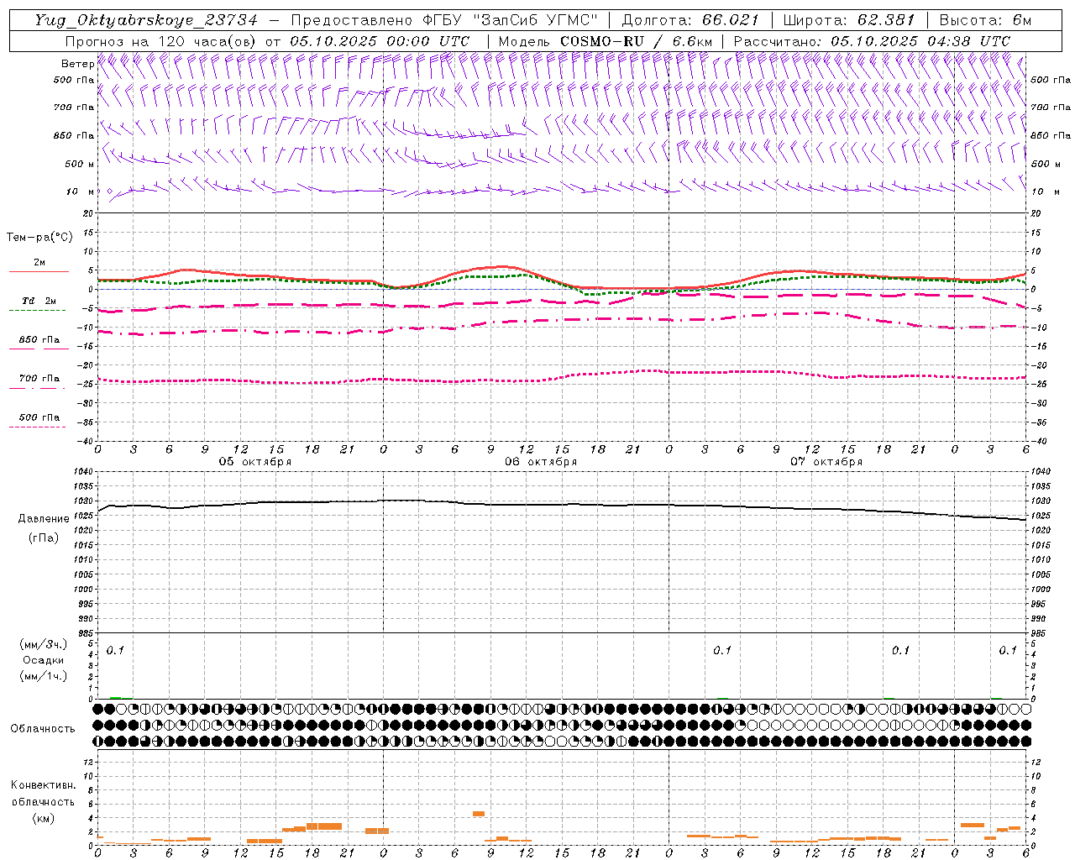This screenshot has width=1075, height=860.
Task: Click the 'Td 2м' dew point legend entry
Action: pos(39,301)
